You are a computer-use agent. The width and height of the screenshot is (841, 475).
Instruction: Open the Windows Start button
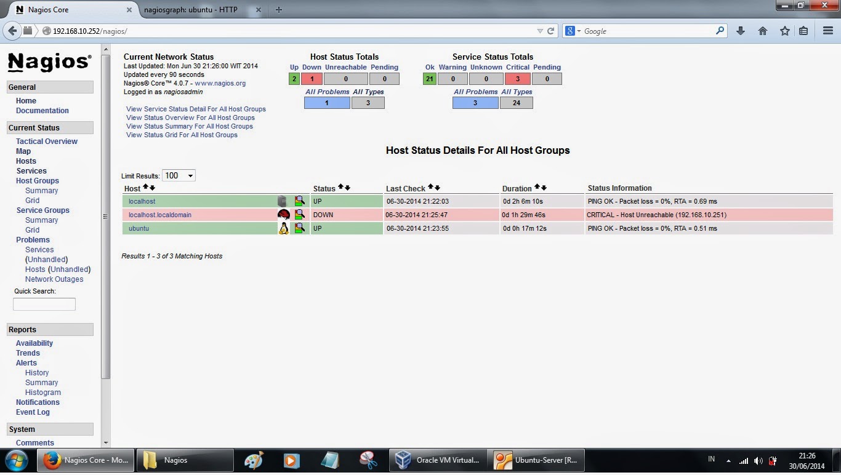(x=16, y=460)
